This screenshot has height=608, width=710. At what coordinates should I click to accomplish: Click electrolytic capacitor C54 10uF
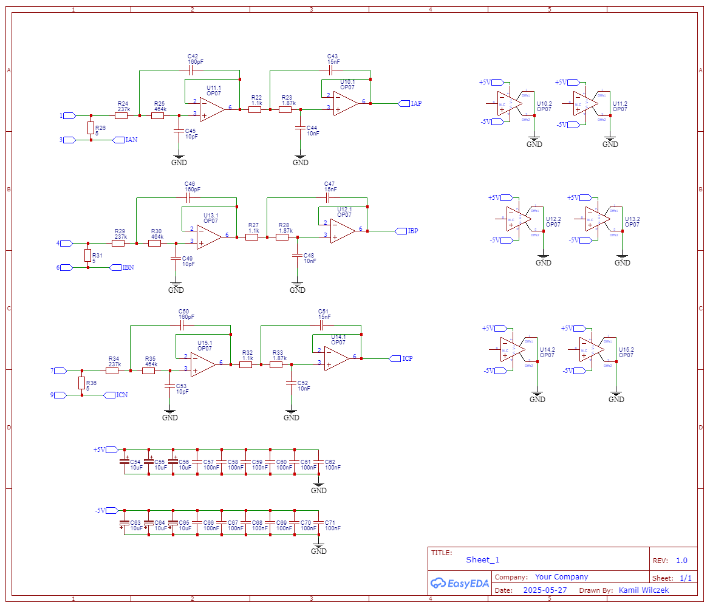coord(125,462)
